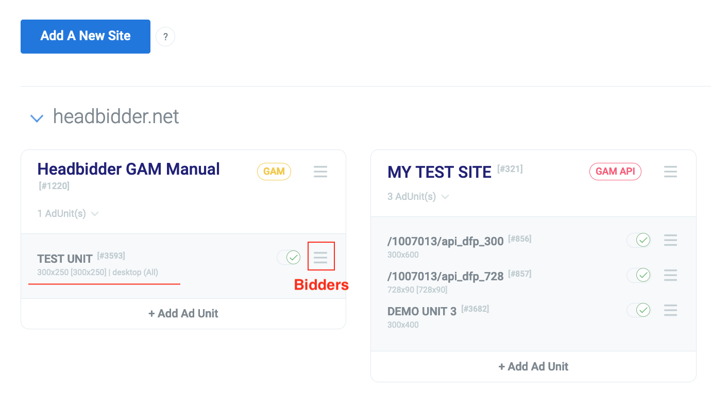Switch off DEMO UNIT 3 toggle
Viewport: 711px width, 406px height.
click(x=638, y=310)
